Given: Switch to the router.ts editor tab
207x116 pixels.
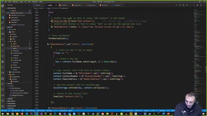Looking at the screenshot, I should tap(117, 5).
